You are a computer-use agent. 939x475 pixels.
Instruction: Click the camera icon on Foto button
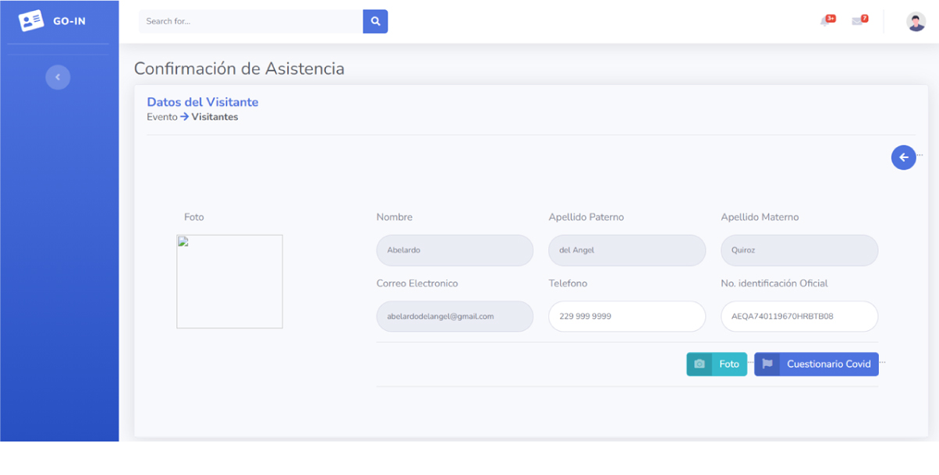(700, 364)
